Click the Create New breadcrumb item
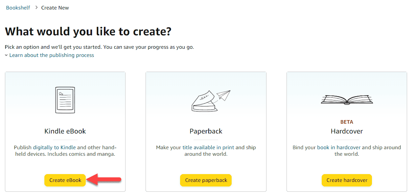Screen dimensions: 415x196 55,8
